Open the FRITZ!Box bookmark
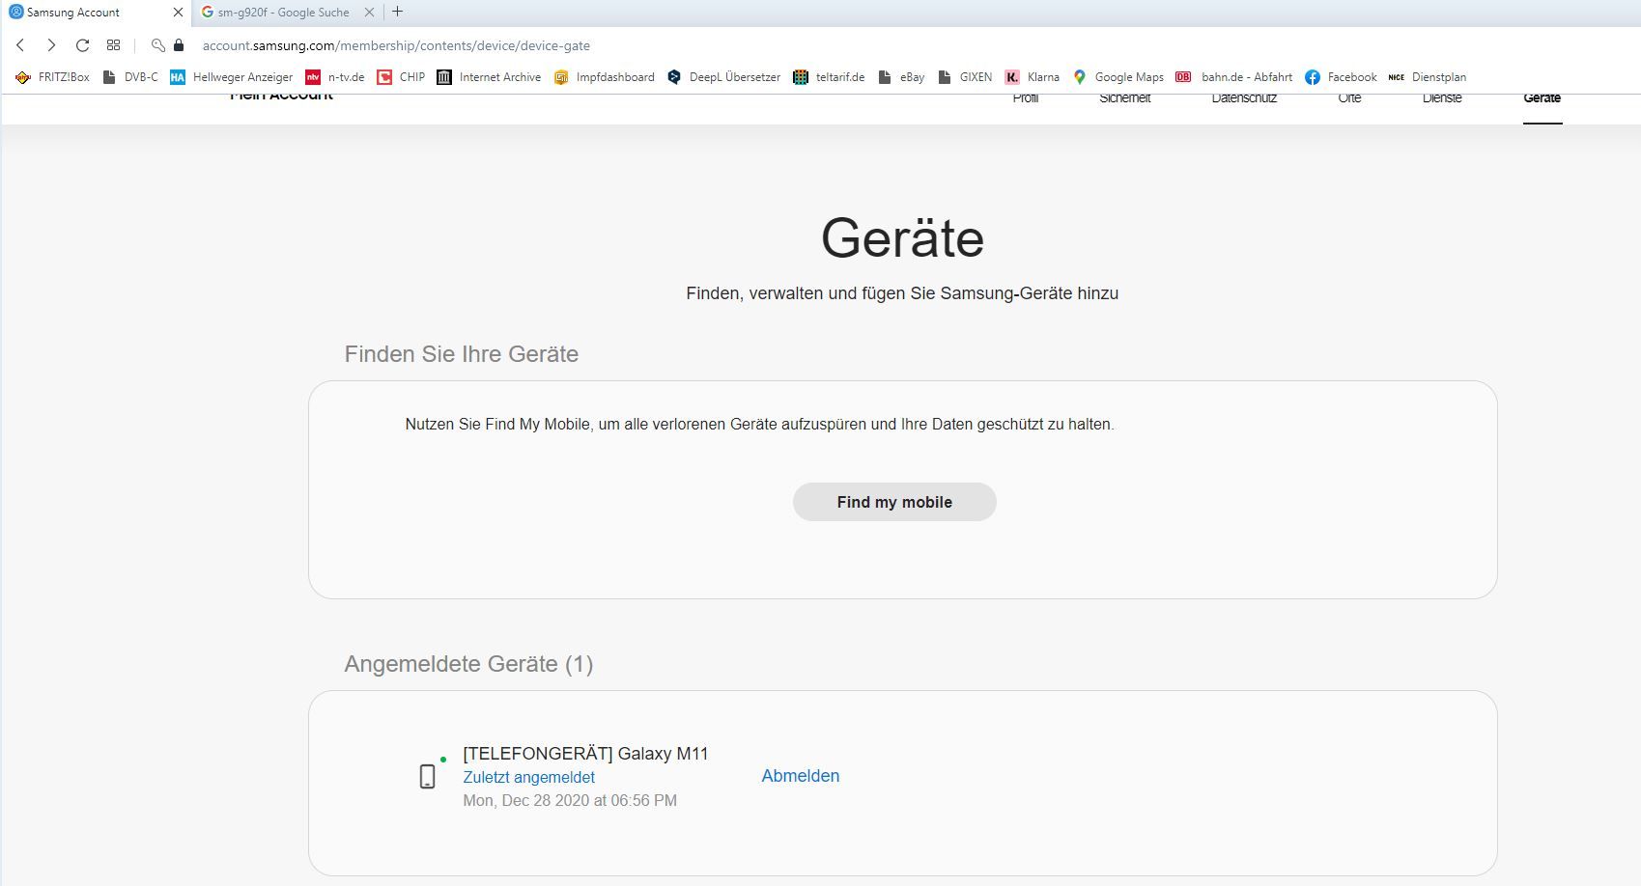The width and height of the screenshot is (1641, 886). pyautogui.click(x=52, y=77)
